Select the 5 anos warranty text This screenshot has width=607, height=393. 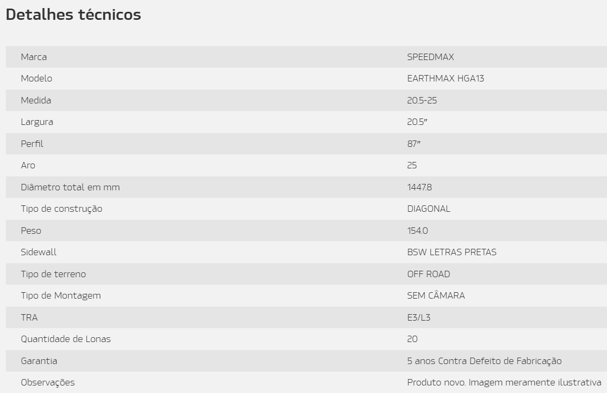point(484,361)
